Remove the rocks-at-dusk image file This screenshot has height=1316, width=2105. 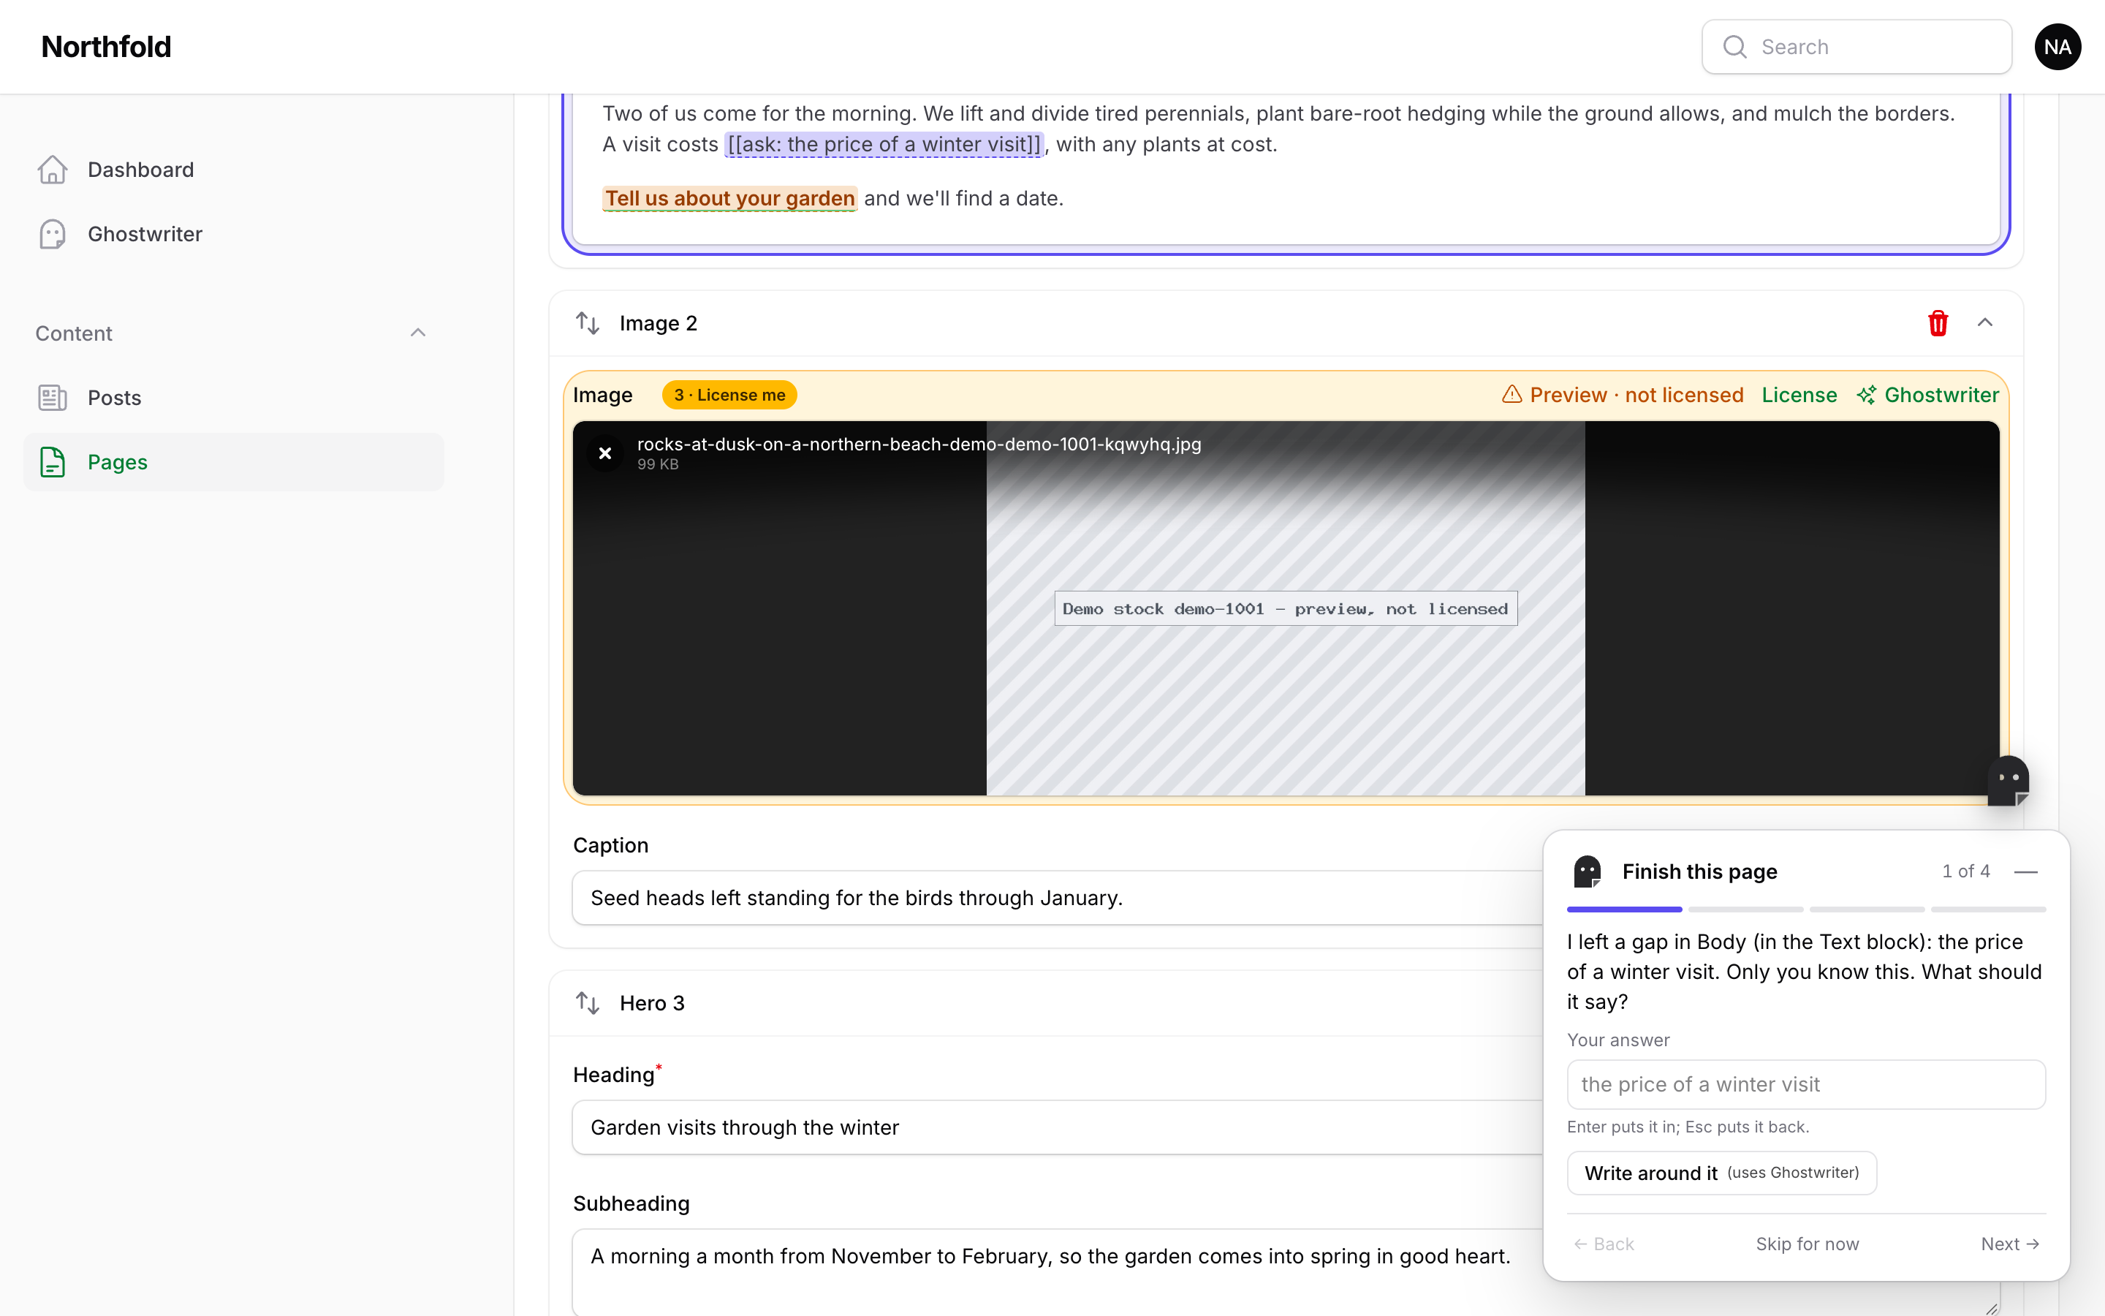[605, 453]
